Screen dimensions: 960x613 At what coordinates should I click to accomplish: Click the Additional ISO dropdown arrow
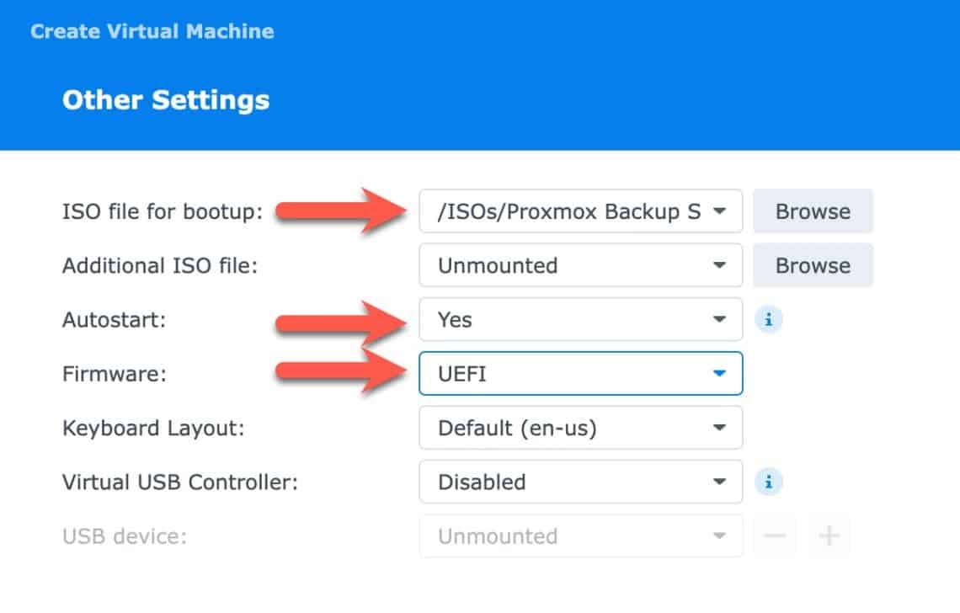coord(719,266)
